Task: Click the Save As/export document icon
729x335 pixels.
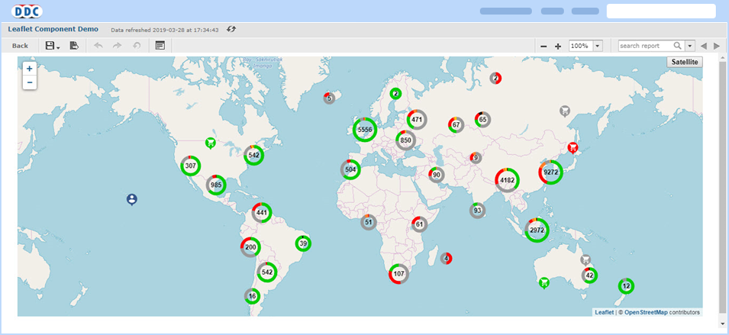Action: pos(74,46)
